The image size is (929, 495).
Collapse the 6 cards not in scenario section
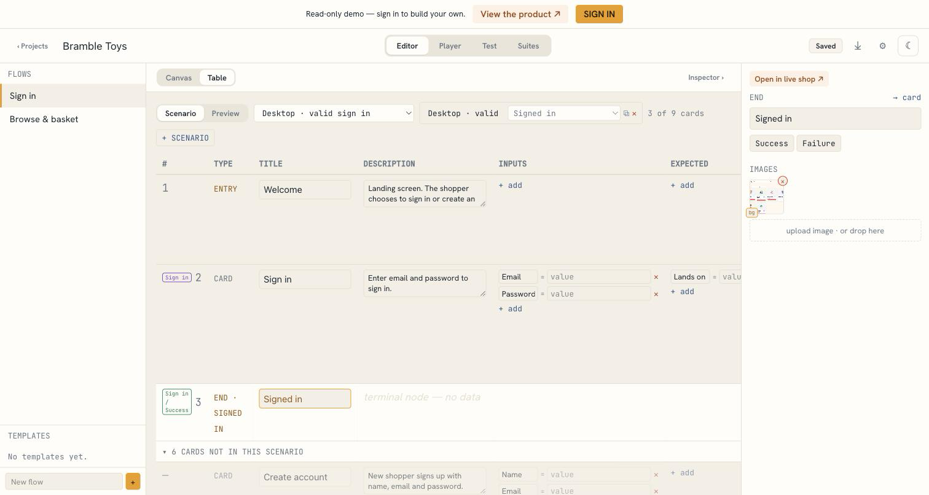(x=233, y=452)
